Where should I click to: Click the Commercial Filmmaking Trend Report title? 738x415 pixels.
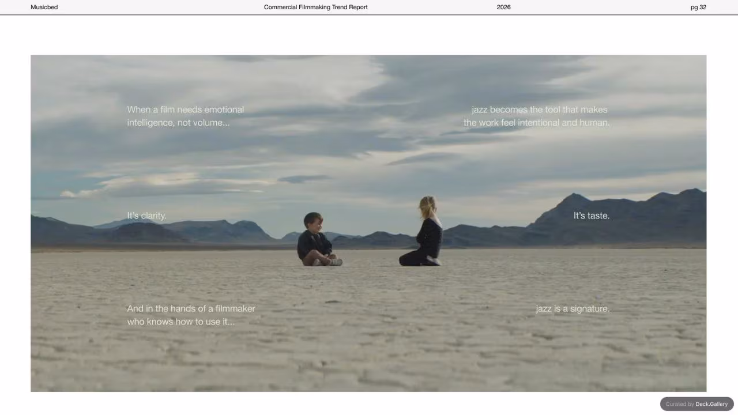coord(315,7)
